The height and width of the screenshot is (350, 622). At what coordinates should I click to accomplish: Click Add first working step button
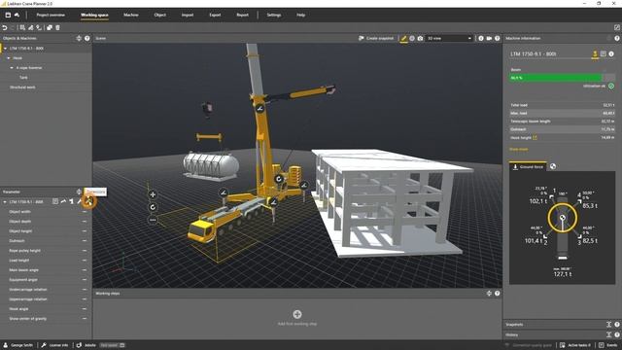(x=297, y=318)
